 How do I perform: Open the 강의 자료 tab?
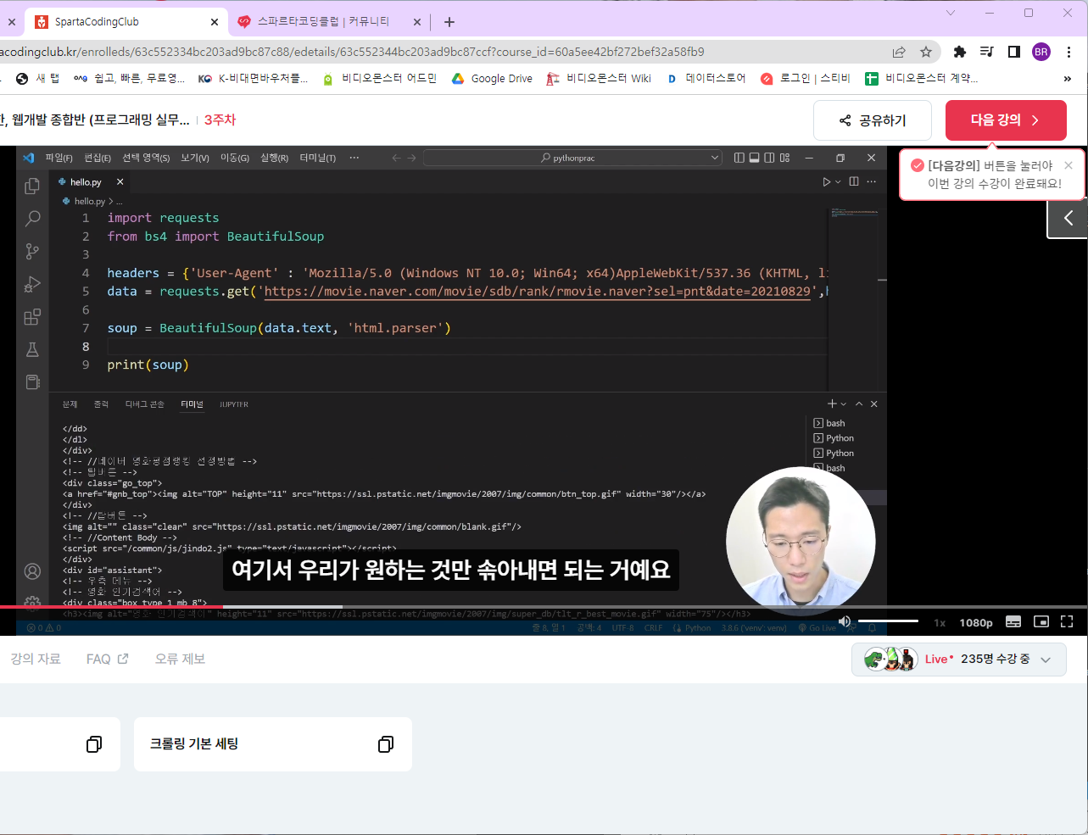[36, 659]
